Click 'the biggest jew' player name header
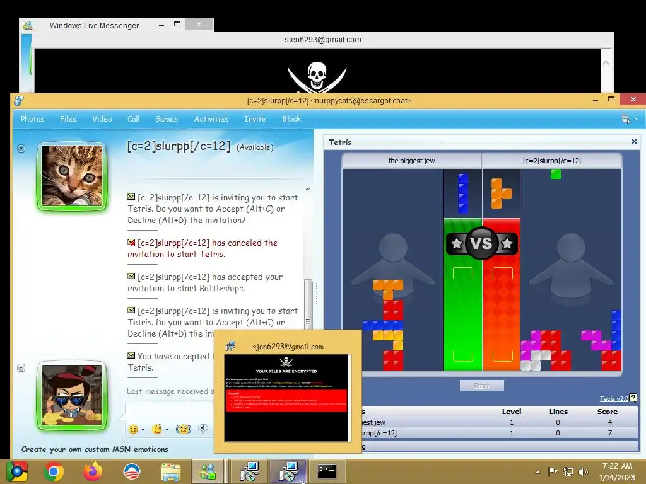The width and height of the screenshot is (646, 484). tap(411, 161)
